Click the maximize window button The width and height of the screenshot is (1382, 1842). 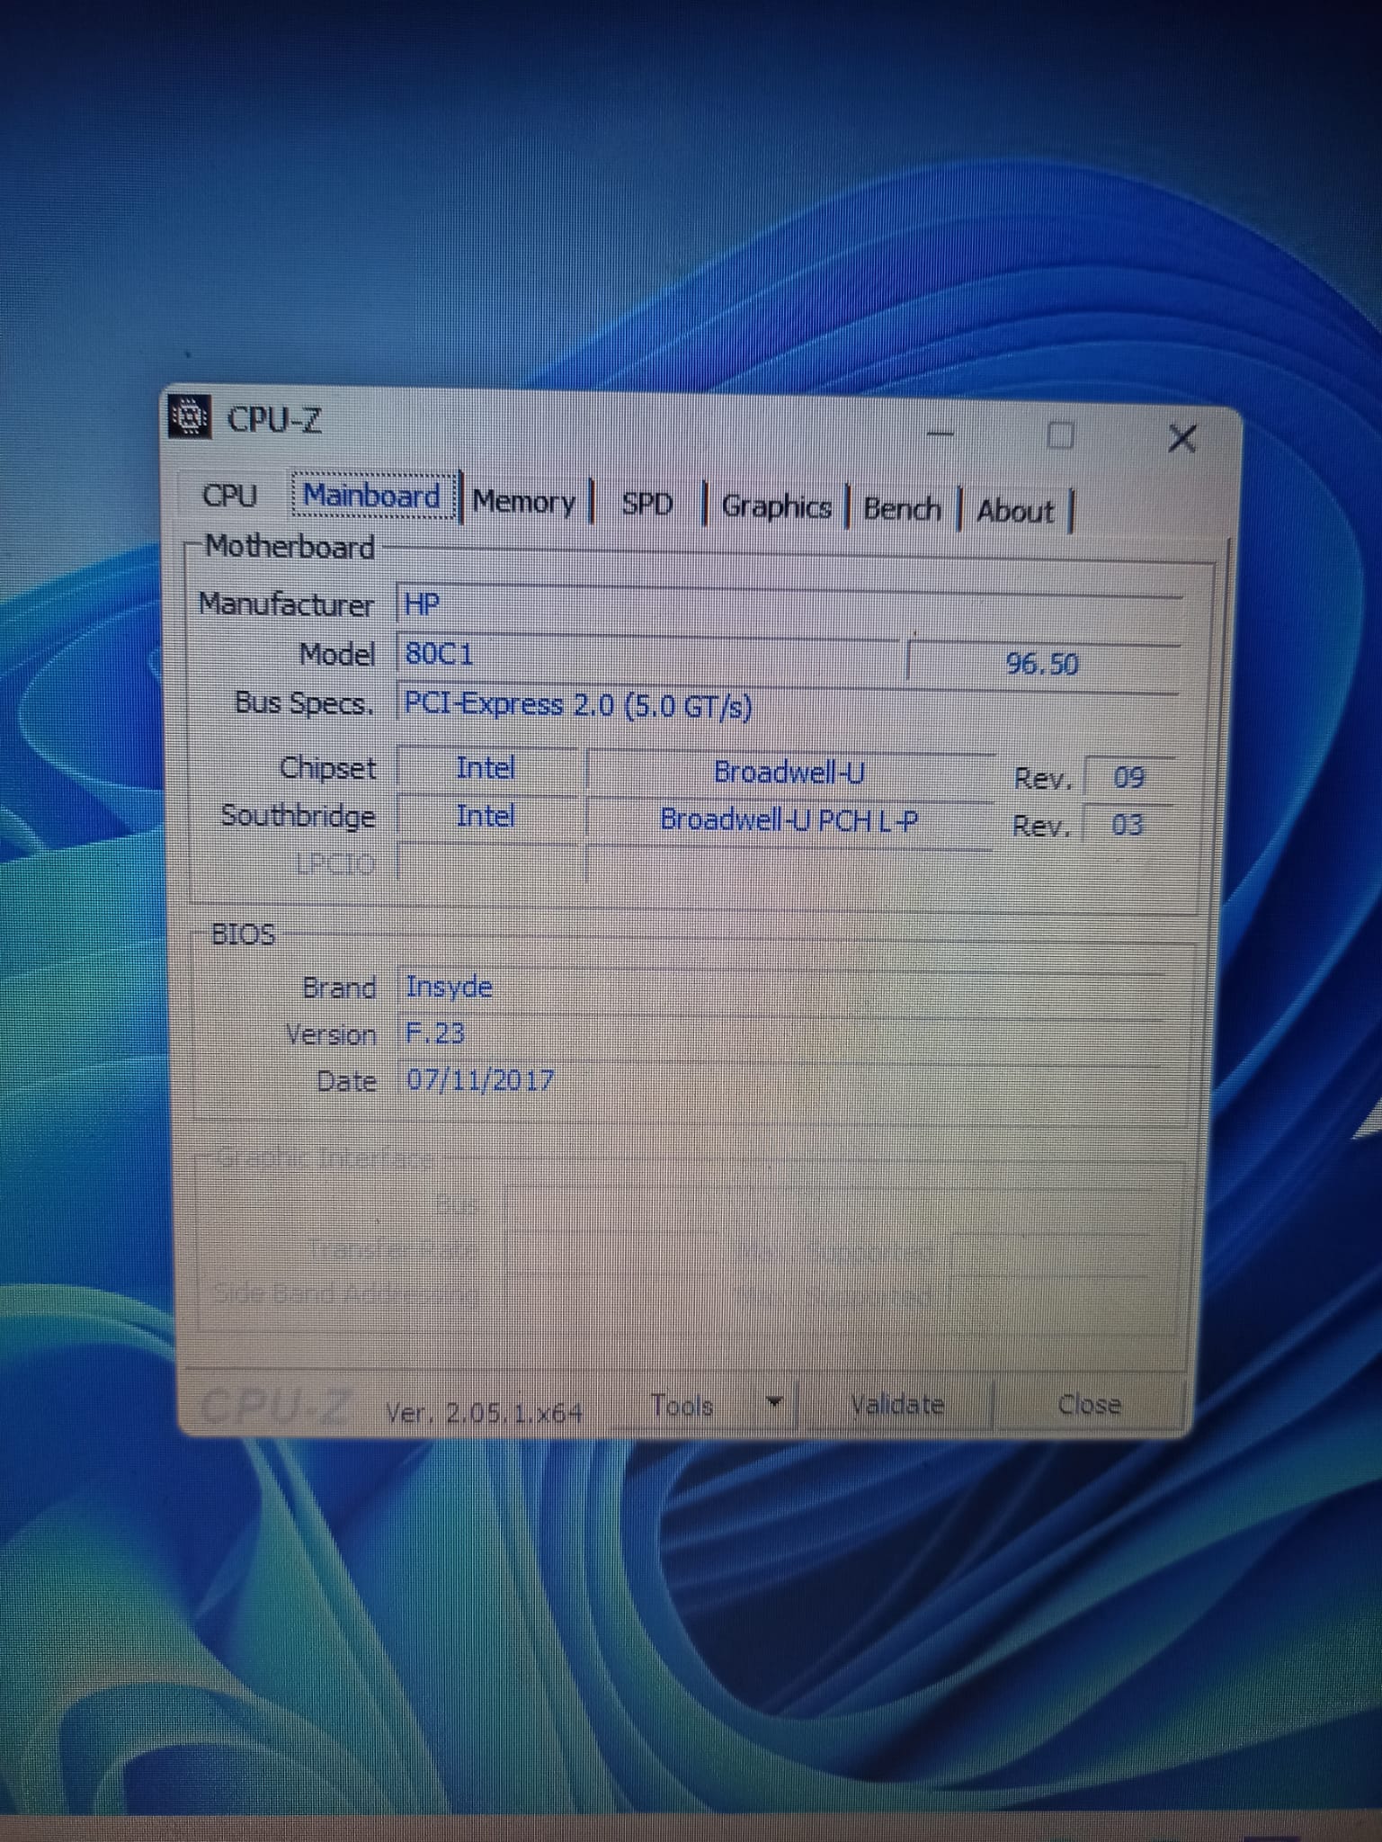click(1061, 435)
